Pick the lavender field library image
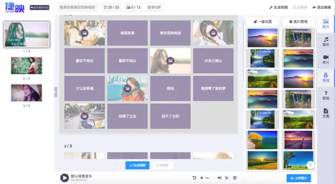Image resolution: width=335 pixels, height=184 pixels. tap(298, 140)
